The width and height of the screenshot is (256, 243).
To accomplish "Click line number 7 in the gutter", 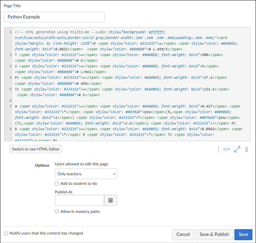I will coord(10,106).
